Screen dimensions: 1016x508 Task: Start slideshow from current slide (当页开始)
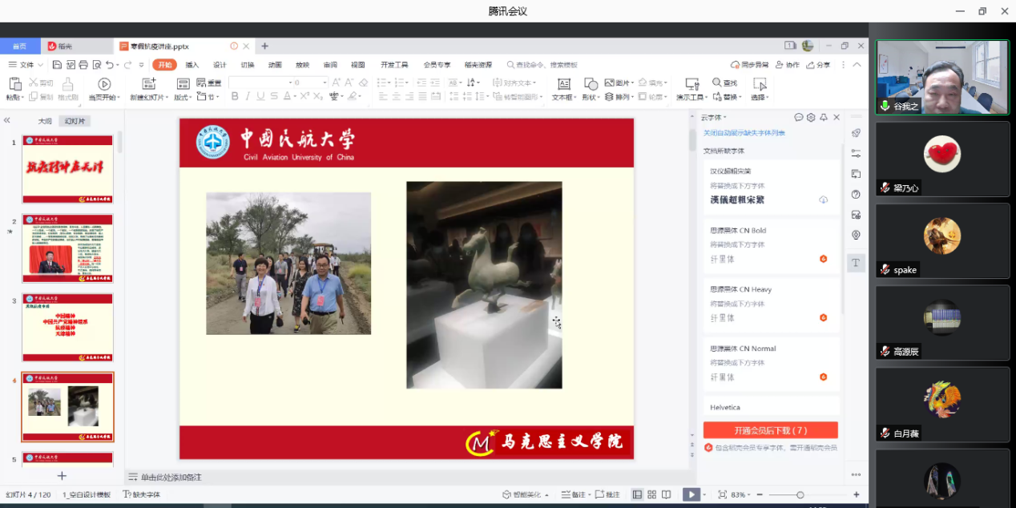(x=104, y=84)
